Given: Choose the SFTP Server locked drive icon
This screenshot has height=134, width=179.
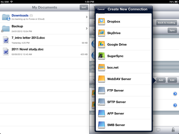Looking at the screenshot, I should [102, 102].
